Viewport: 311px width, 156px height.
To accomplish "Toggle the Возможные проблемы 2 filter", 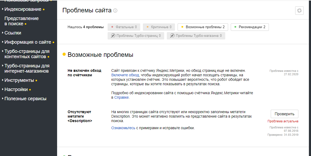I will tap(202, 27).
